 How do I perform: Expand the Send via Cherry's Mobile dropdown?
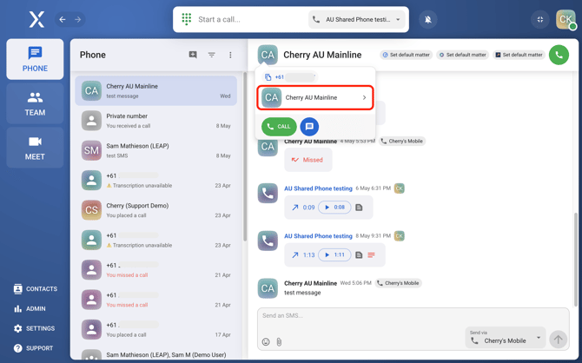pos(506,338)
